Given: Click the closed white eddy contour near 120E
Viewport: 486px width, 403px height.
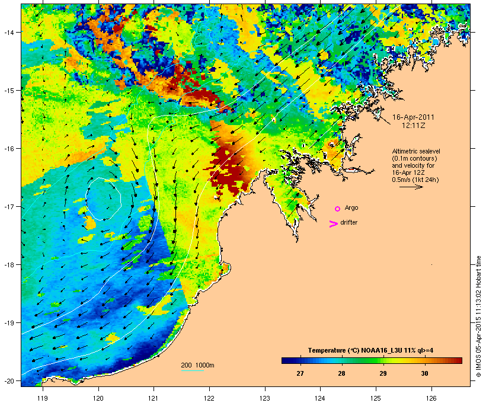Looking at the screenshot, I should [103, 199].
